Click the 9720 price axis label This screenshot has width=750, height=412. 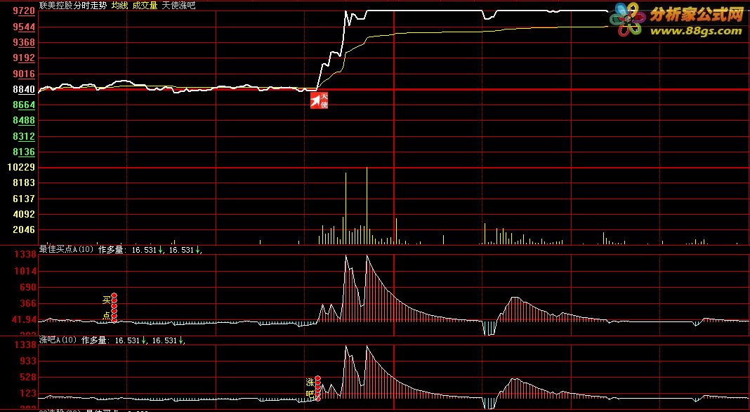[23, 11]
